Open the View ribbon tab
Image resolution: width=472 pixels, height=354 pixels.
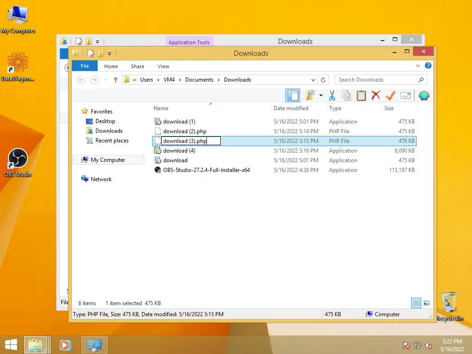[x=163, y=66]
